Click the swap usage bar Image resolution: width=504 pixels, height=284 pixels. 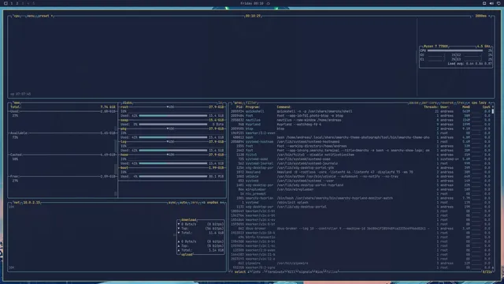point(173,125)
